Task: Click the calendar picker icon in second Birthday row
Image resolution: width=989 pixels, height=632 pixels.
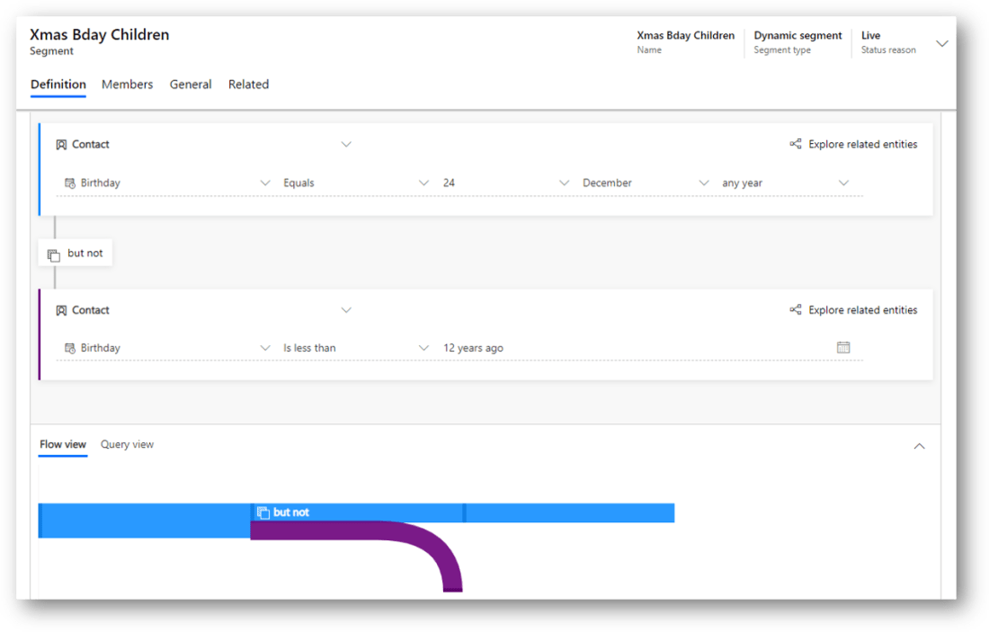Action: pos(842,348)
